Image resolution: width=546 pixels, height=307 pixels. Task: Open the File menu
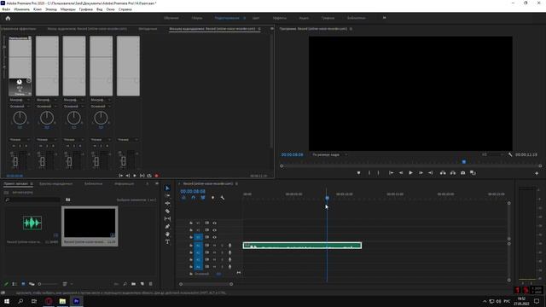(6, 9)
